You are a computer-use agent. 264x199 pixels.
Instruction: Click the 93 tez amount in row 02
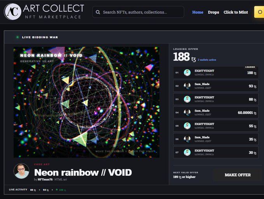(x=253, y=86)
